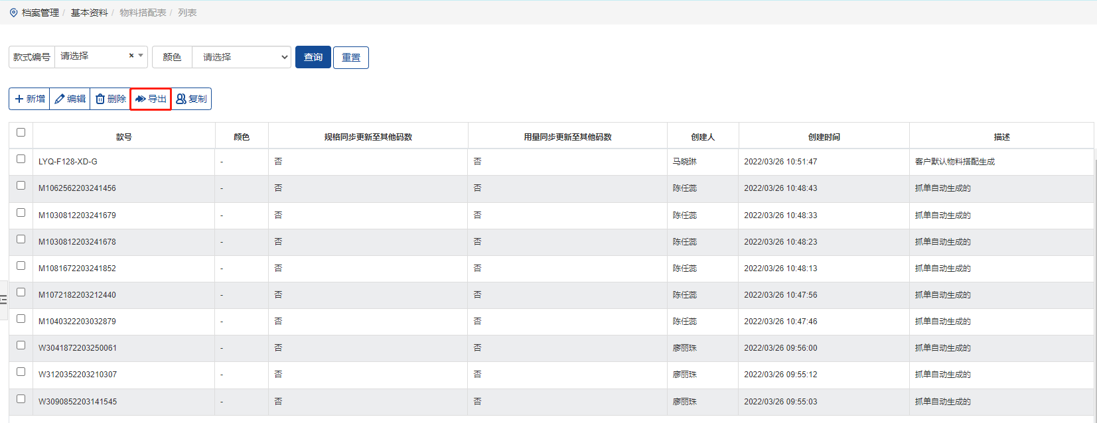Click the 删除 trash delete button
The width and height of the screenshot is (1097, 423).
110,99
